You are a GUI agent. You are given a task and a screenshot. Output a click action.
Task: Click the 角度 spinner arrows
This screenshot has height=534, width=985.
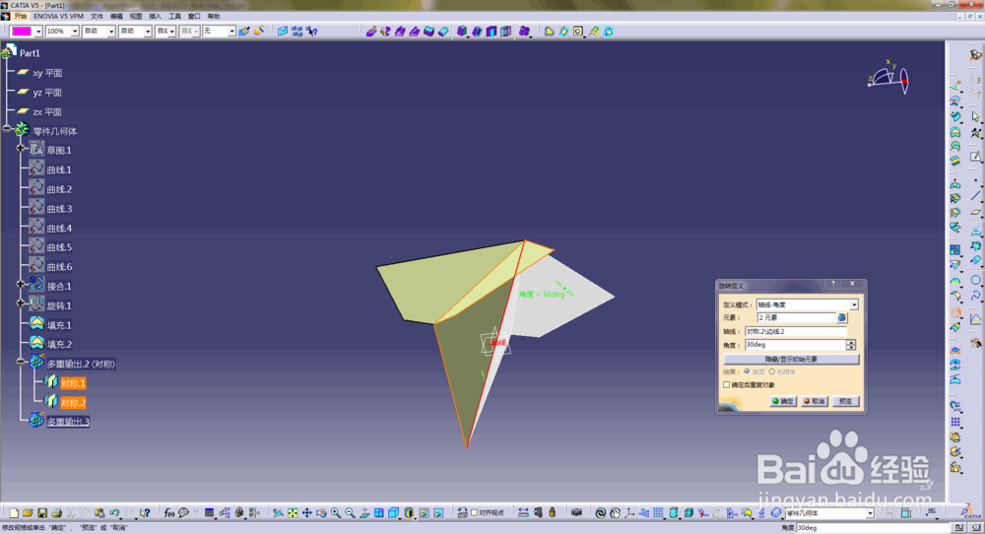point(851,345)
